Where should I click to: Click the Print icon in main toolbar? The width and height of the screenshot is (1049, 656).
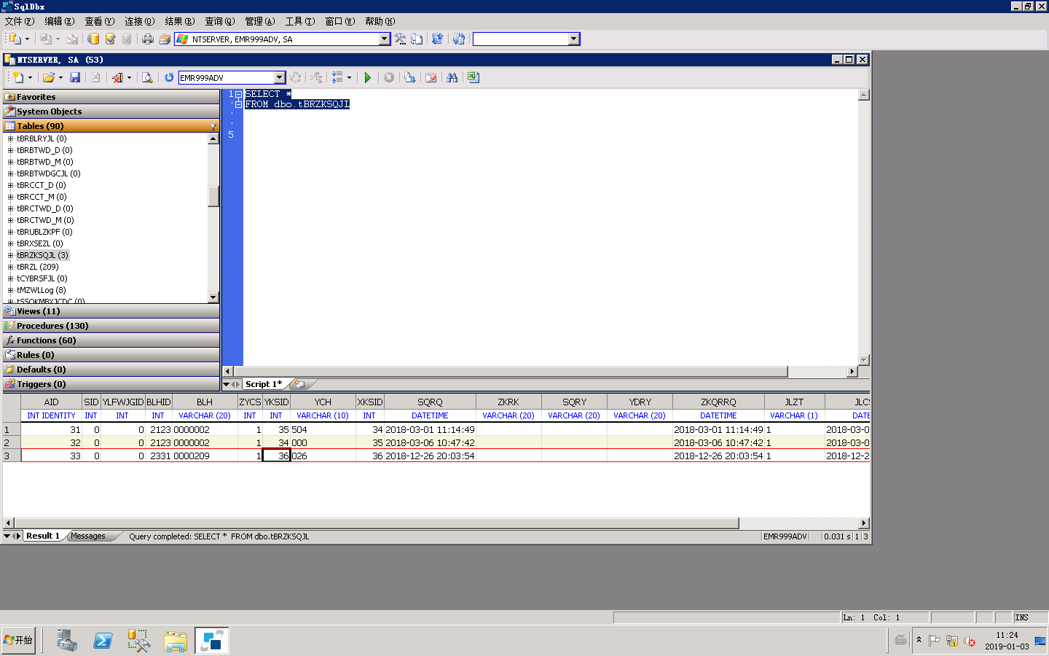tap(148, 39)
